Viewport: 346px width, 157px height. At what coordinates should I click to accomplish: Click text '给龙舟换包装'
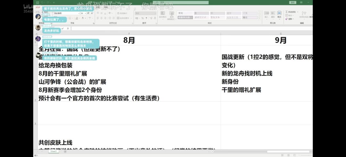point(55,66)
